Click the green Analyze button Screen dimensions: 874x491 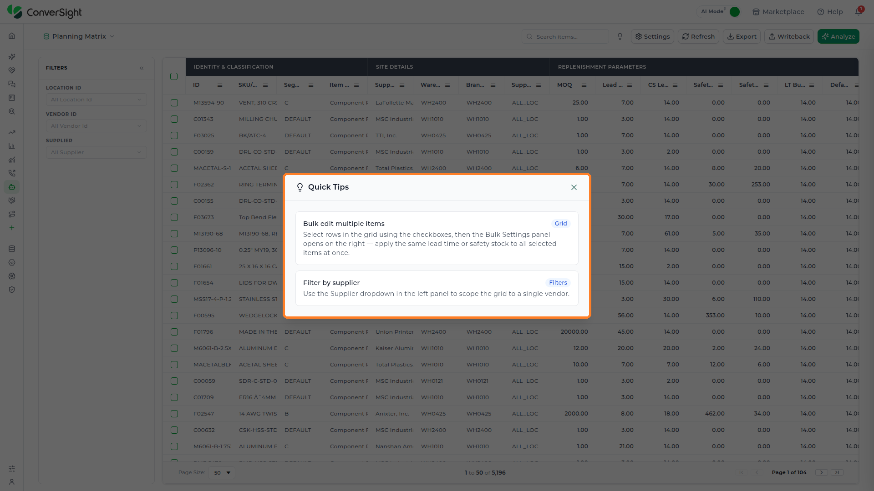click(x=838, y=36)
